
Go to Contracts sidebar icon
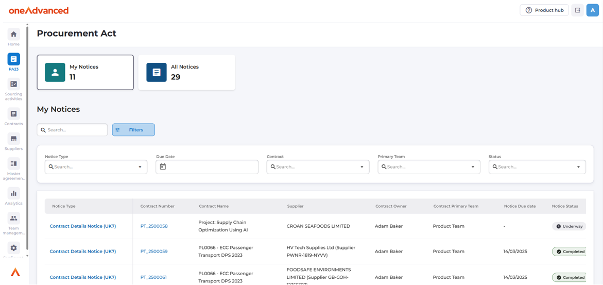(x=13, y=114)
